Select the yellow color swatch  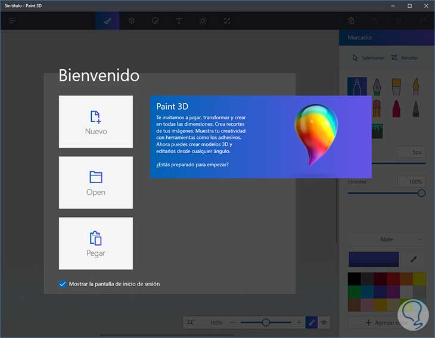pyautogui.click(x=419, y=279)
